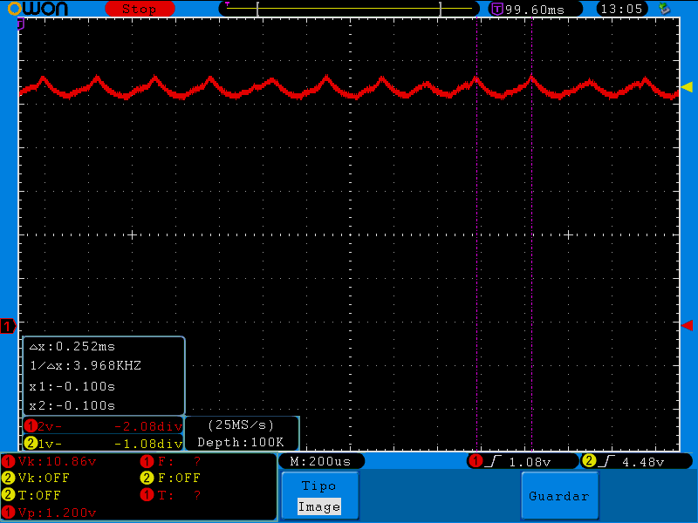This screenshot has width=698, height=523.
Task: Click the red channel 1 zero marker on left edge
Action: pos(8,326)
